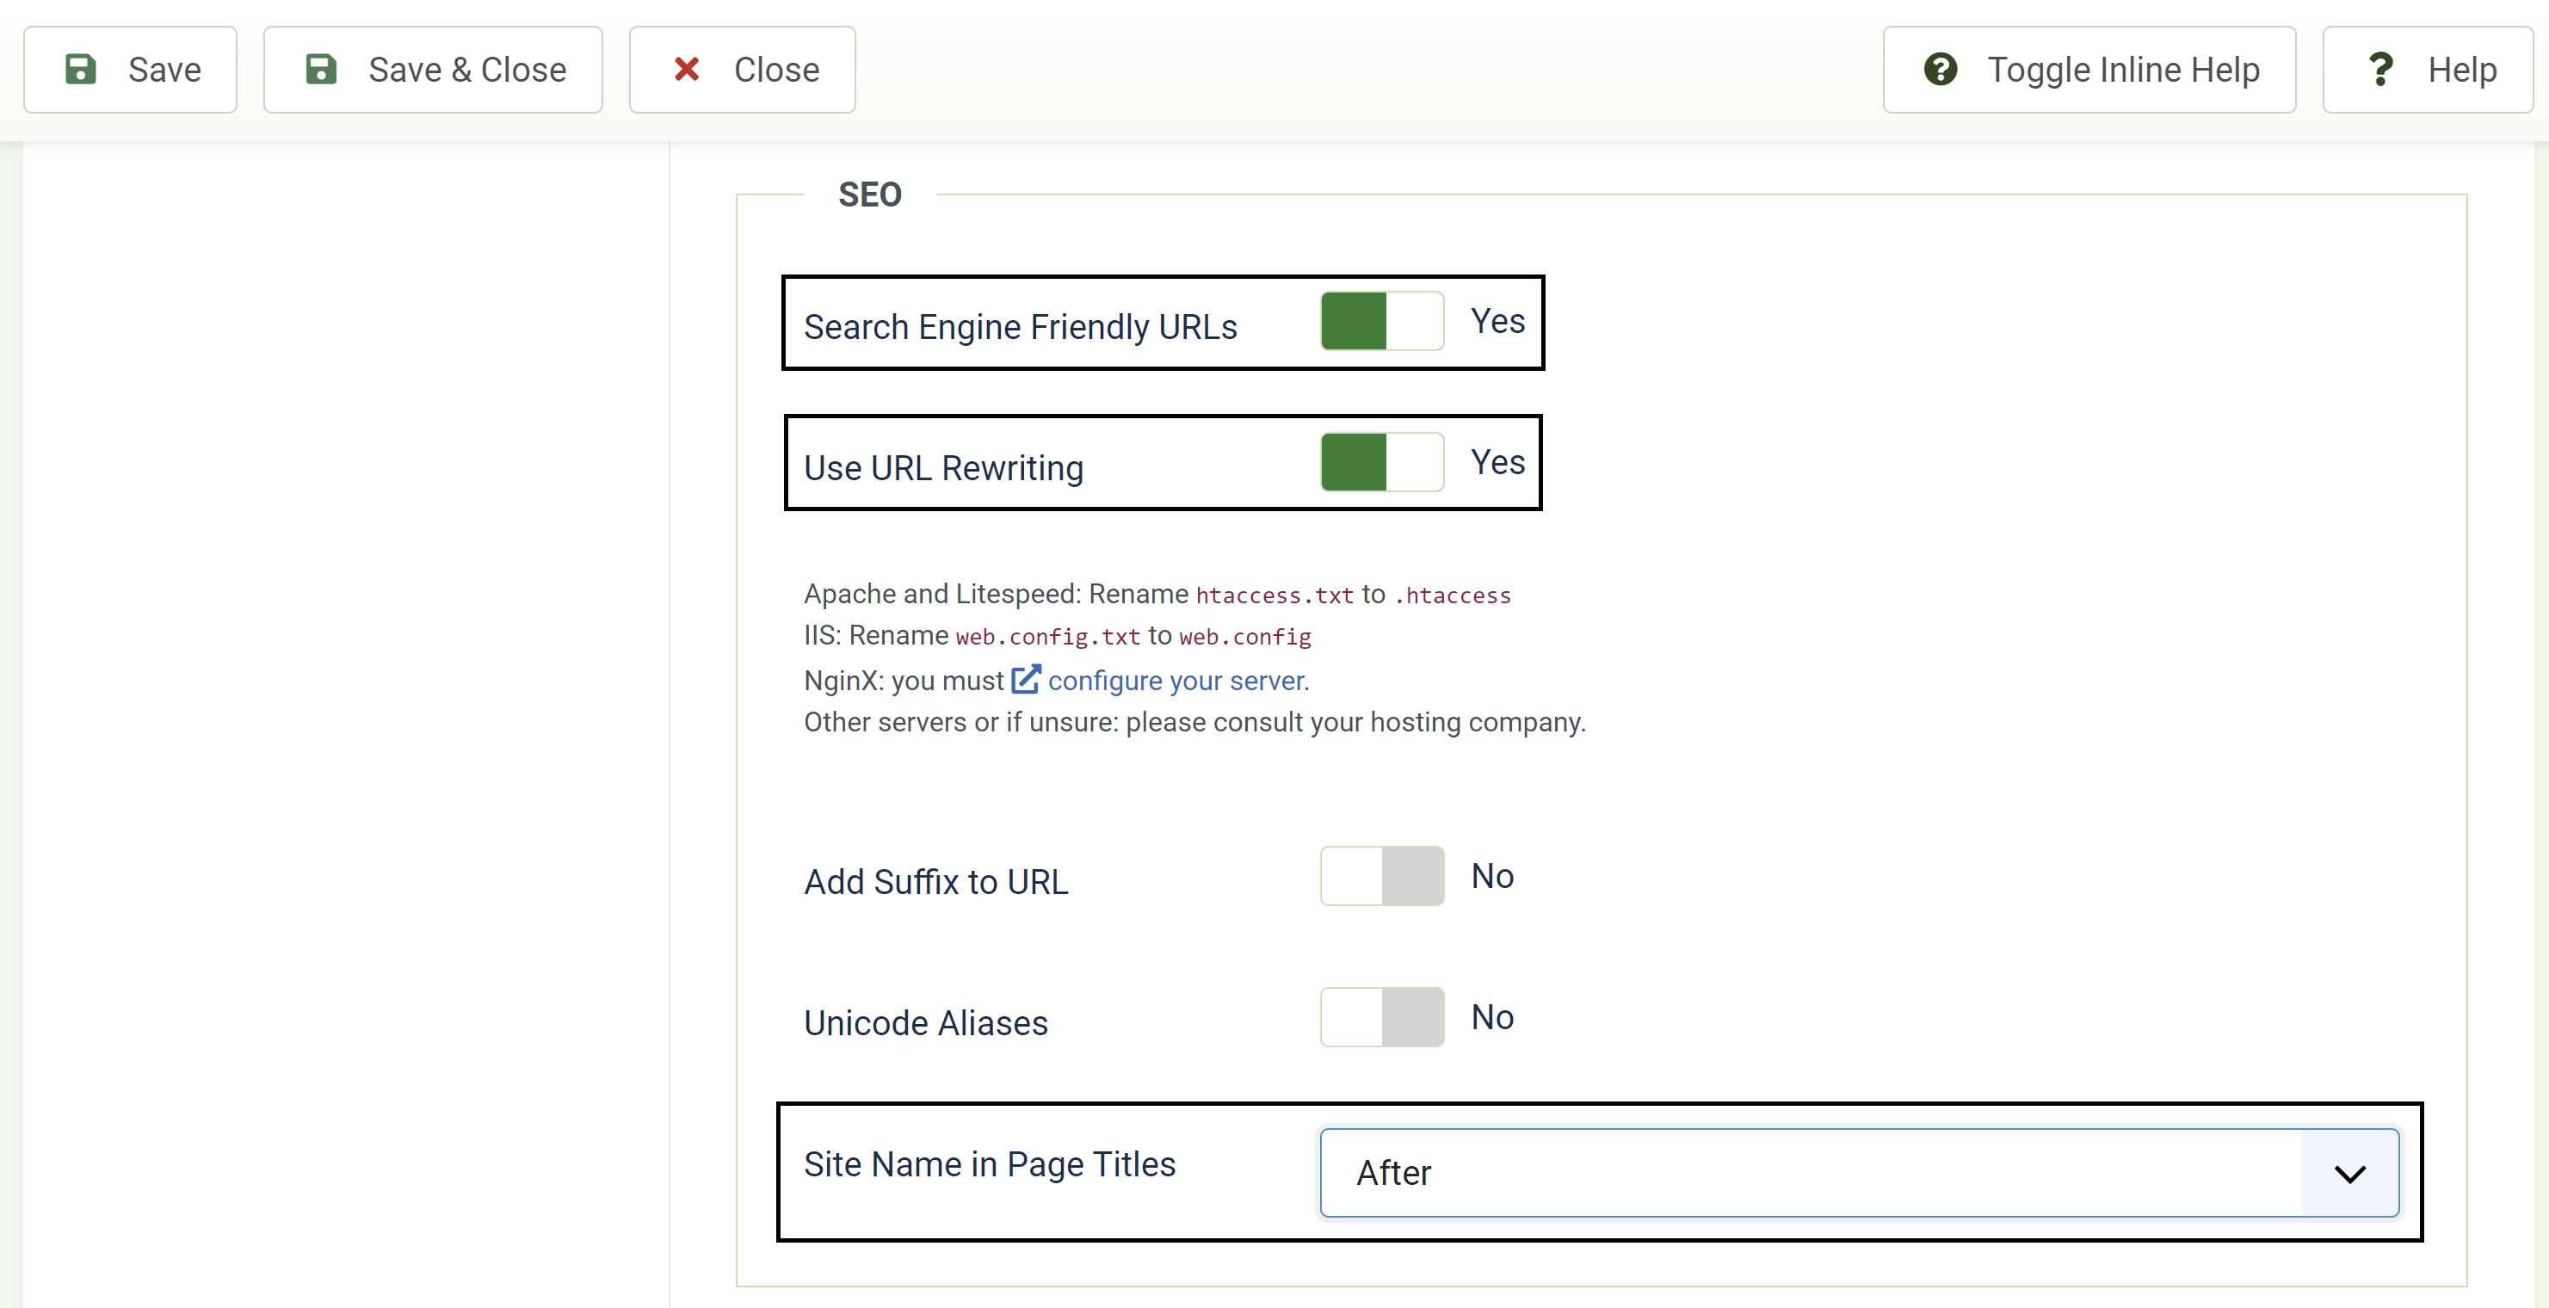Click the floppy disk icon in Save & Close
The height and width of the screenshot is (1308, 2549).
pos(321,69)
